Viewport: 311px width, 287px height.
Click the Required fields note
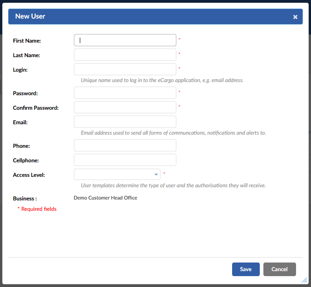click(37, 209)
